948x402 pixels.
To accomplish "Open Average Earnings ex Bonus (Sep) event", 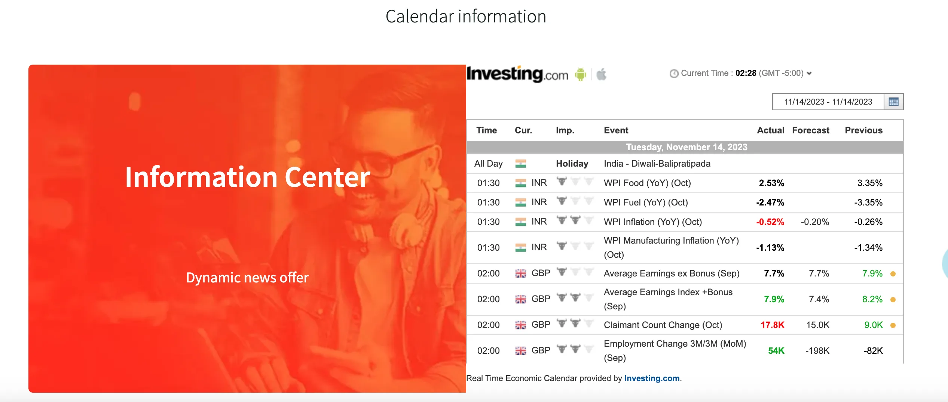I will (672, 273).
